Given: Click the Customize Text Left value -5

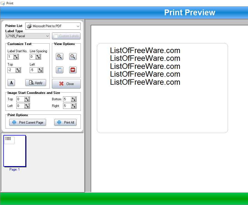Looking at the screenshot, I should click(x=34, y=70).
